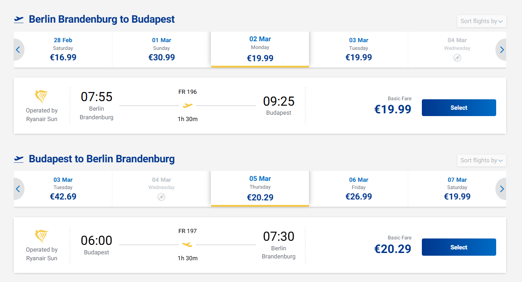Select the €20.29 FR 197 flight
This screenshot has width=522, height=282.
[x=459, y=247]
